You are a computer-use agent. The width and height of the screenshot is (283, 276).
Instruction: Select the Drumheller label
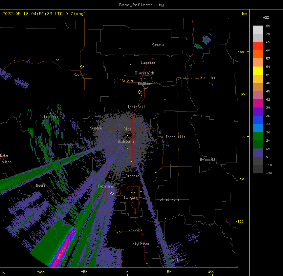[x=209, y=160]
